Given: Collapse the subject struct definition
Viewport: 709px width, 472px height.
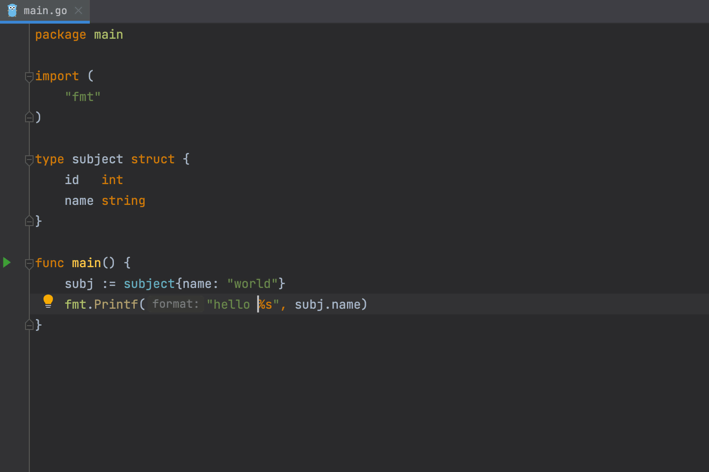Looking at the screenshot, I should click(29, 160).
